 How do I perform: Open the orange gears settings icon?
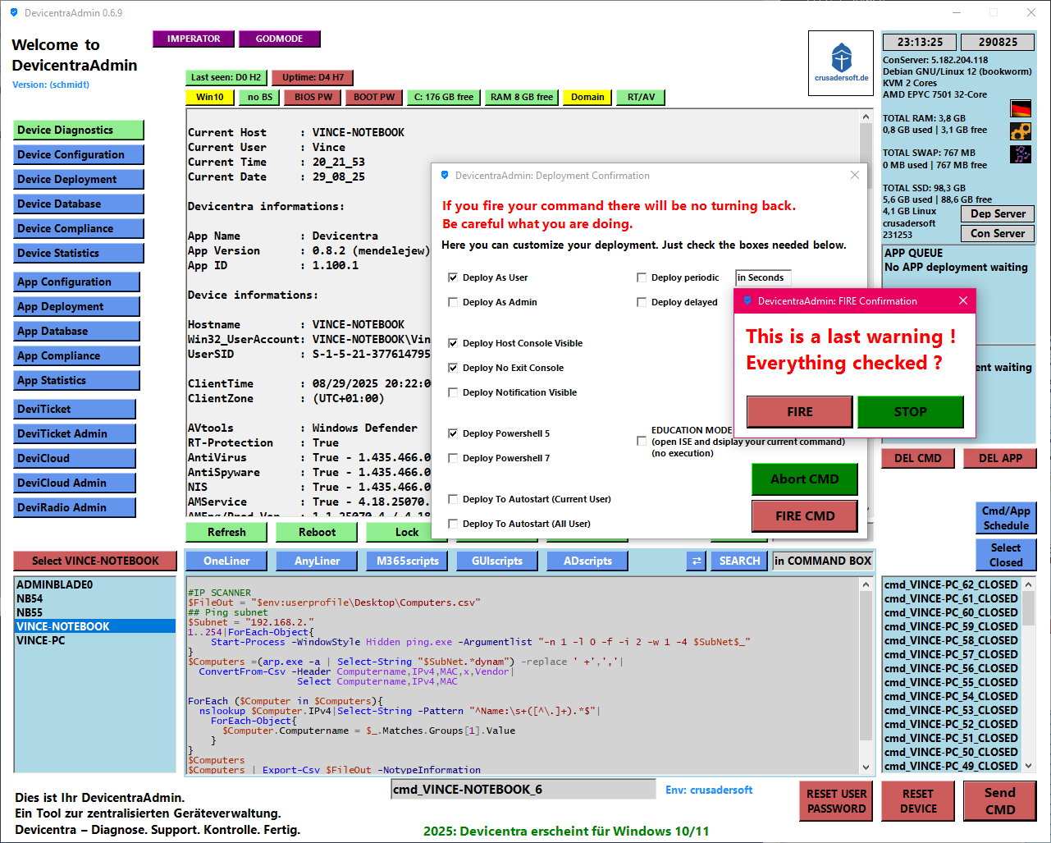(x=1021, y=131)
